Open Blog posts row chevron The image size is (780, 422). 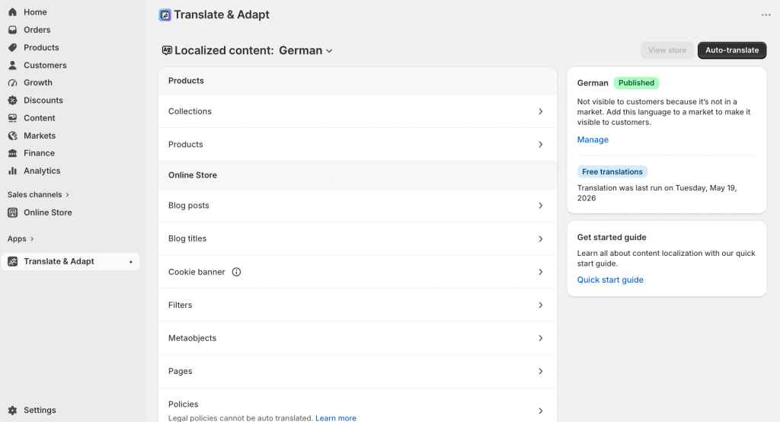click(x=541, y=206)
